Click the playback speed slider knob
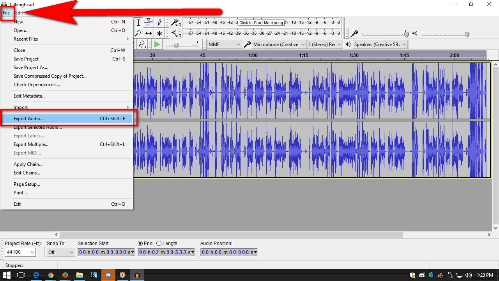This screenshot has width=499, height=281. pyautogui.click(x=176, y=45)
